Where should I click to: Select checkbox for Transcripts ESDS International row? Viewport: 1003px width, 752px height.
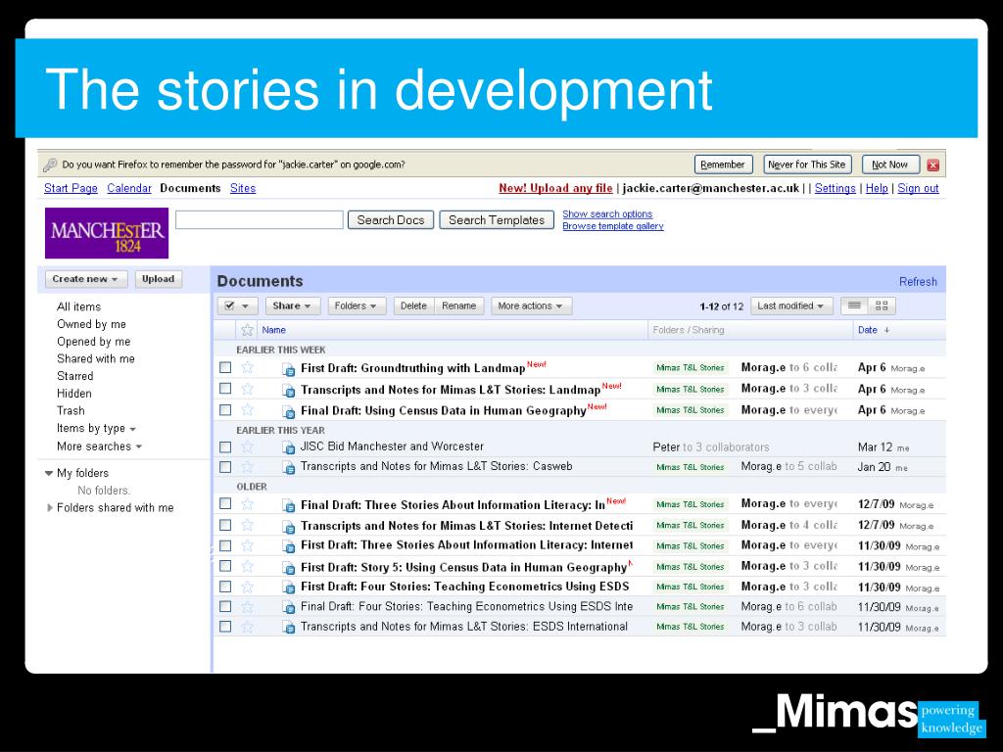(x=225, y=627)
